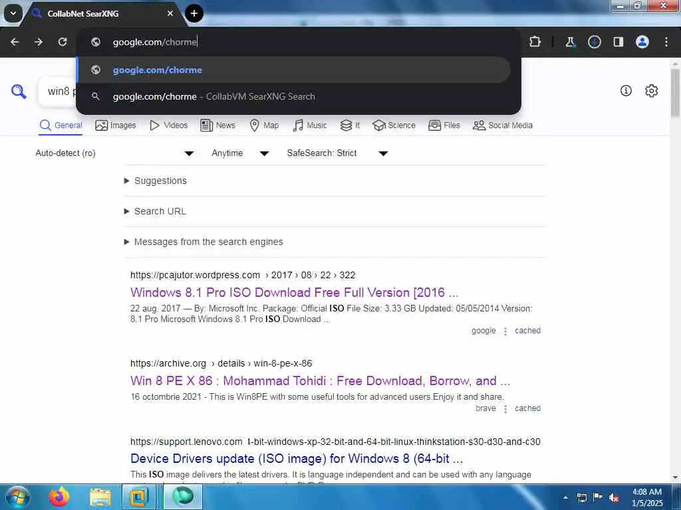Show hidden system tray icons

pyautogui.click(x=565, y=497)
